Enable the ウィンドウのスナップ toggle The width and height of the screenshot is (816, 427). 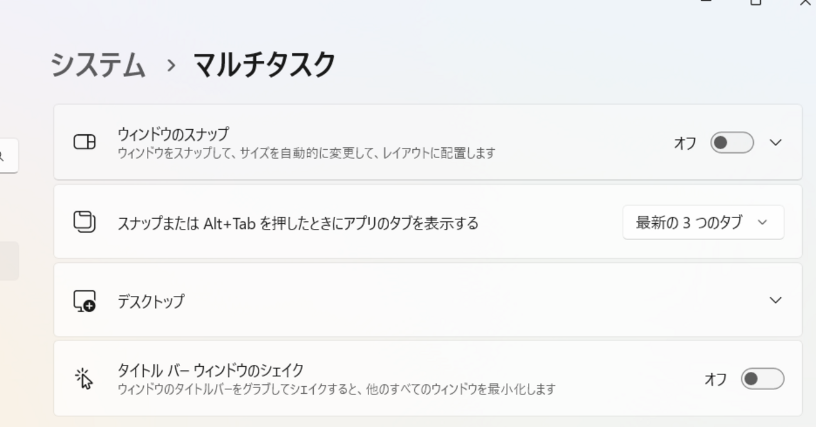(x=731, y=143)
